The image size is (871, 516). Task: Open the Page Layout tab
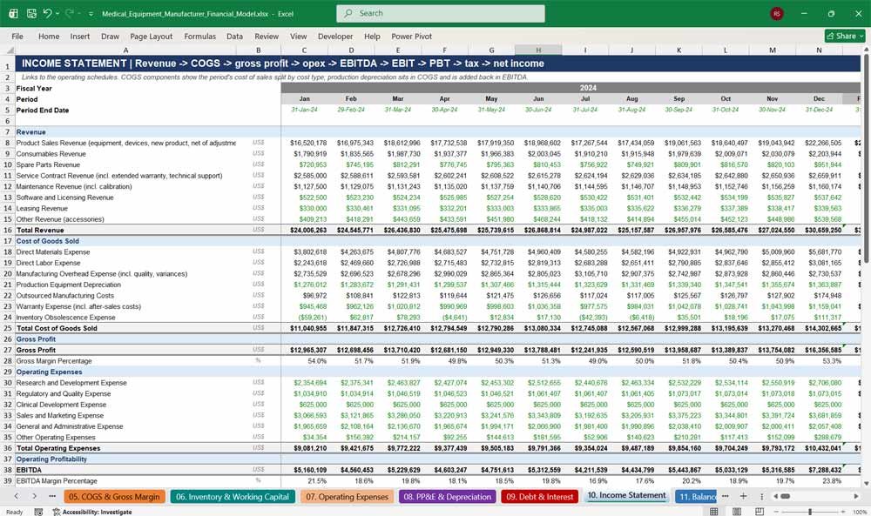point(151,36)
